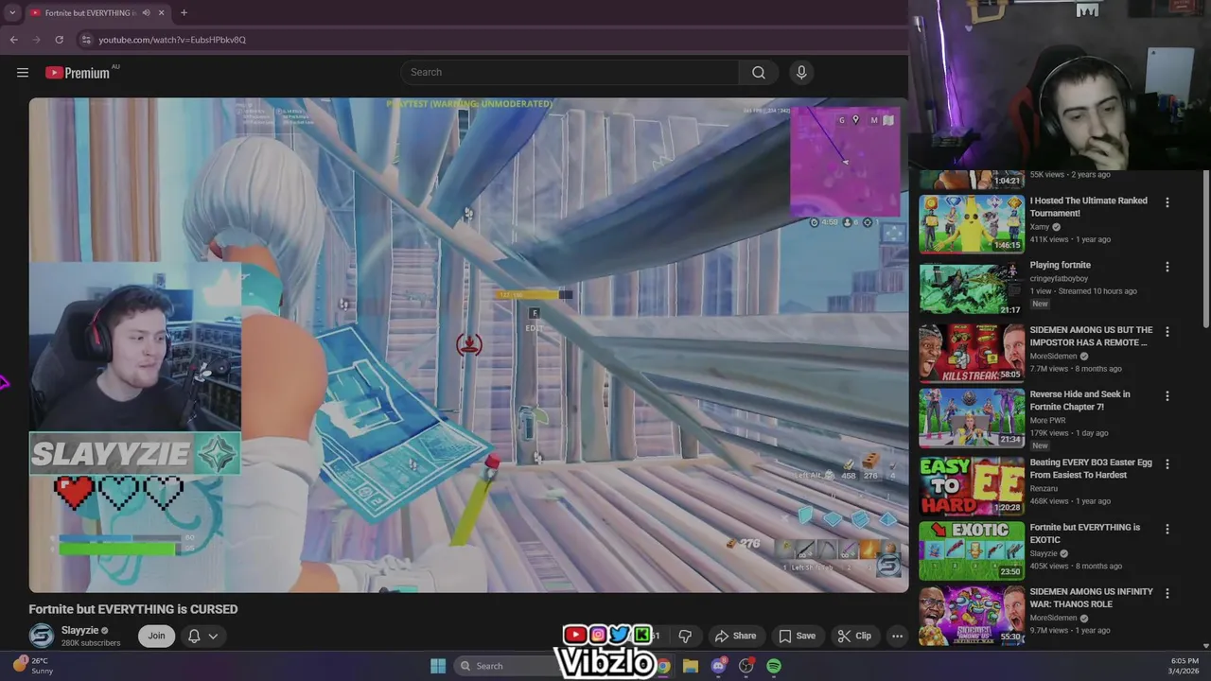Viewport: 1211px width, 681px height.
Task: Open options for Reverse Hide and Seek video
Action: pyautogui.click(x=1167, y=395)
